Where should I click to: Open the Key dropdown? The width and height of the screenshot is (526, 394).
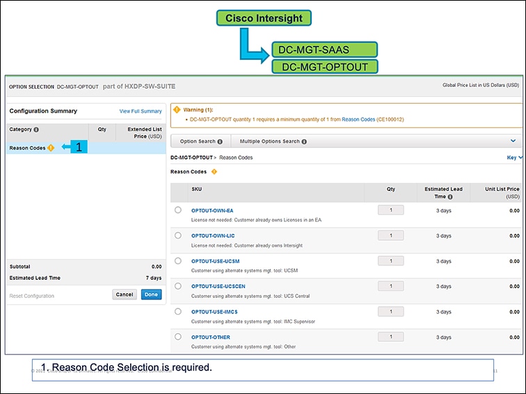click(x=514, y=157)
